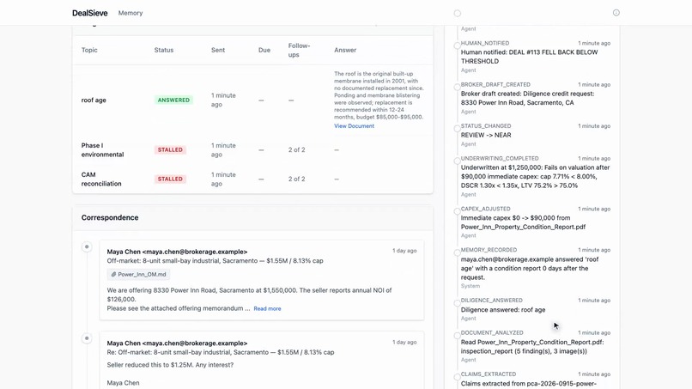Open the Re: Off-market email subject line
This screenshot has width=692, height=389.
(221, 352)
